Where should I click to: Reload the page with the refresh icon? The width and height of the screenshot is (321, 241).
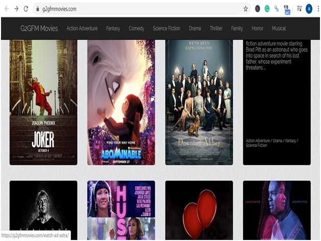26,9
